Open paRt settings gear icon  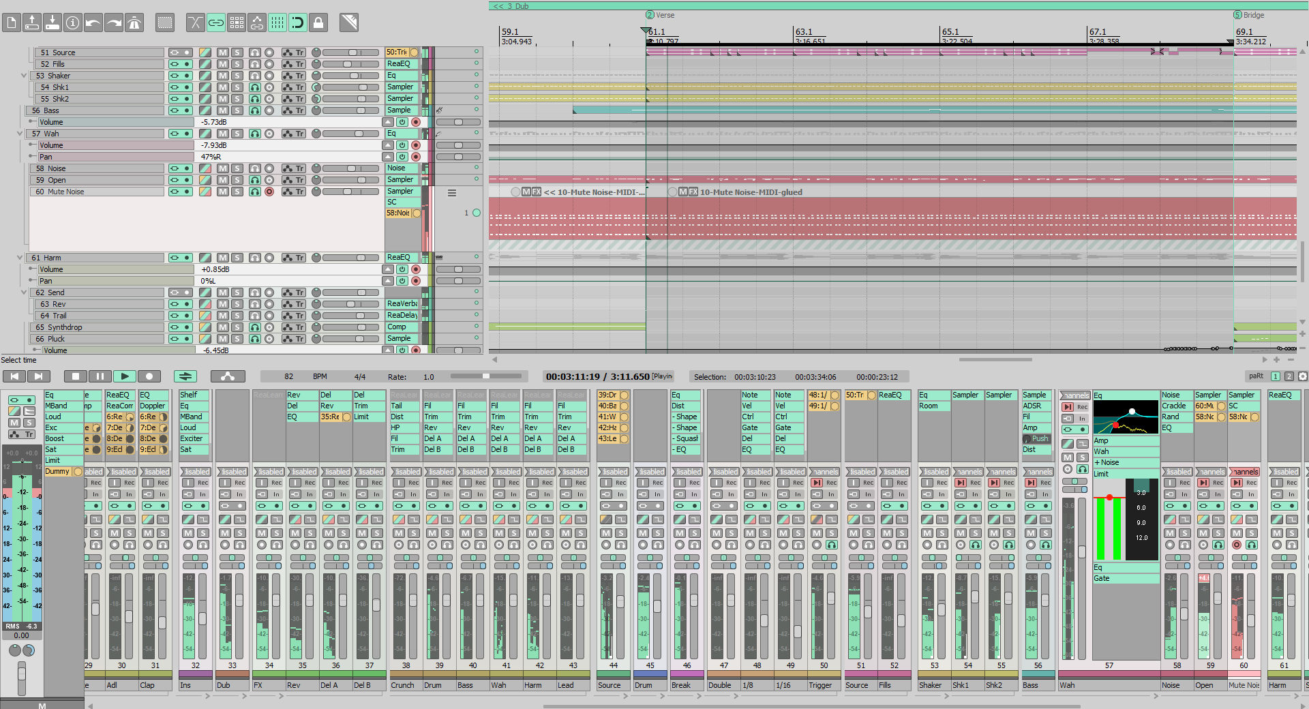pyautogui.click(x=1302, y=376)
